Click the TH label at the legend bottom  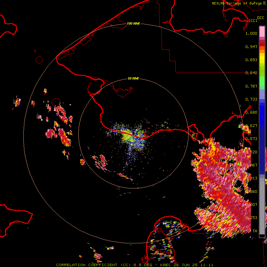point(255,231)
